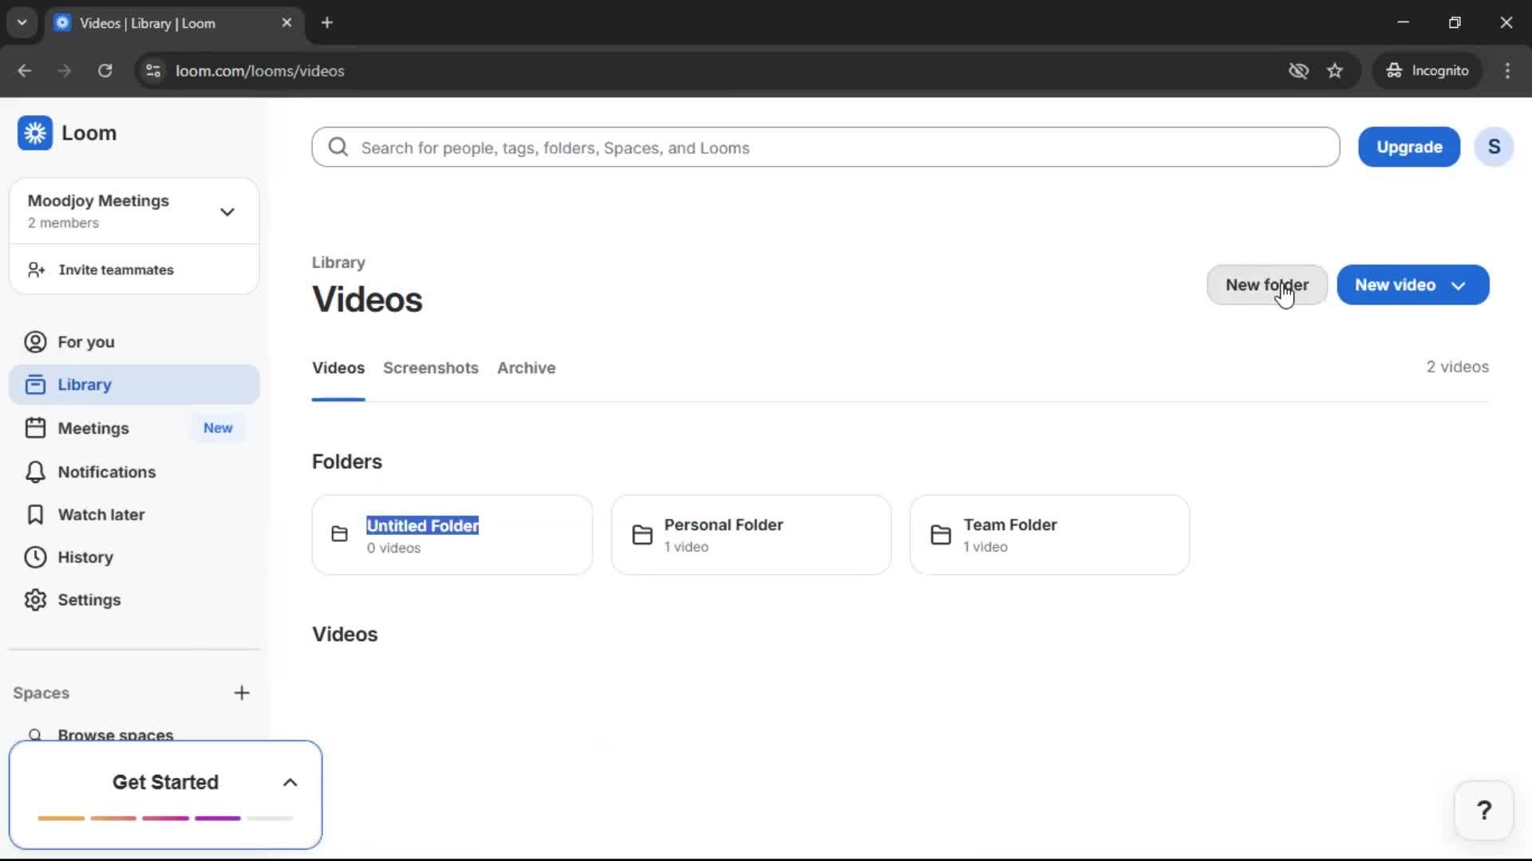Screen dimensions: 1532x861
Task: Open the For you section
Action: pos(85,341)
